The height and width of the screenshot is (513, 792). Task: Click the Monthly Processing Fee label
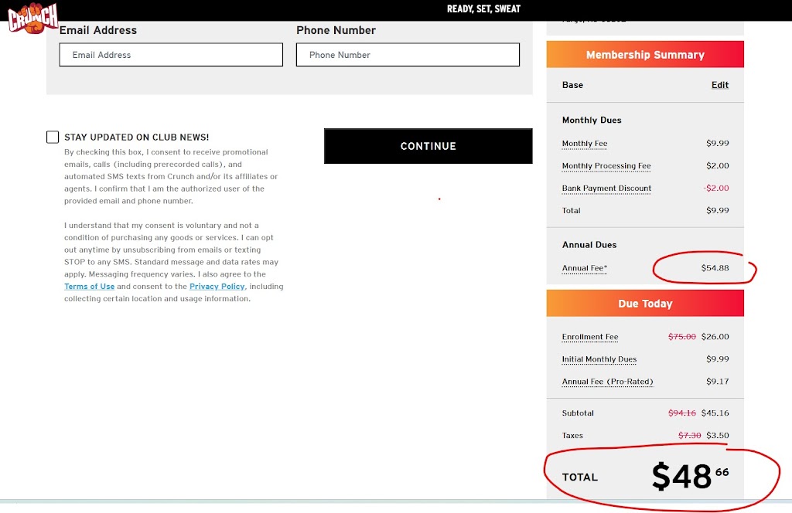pos(606,165)
